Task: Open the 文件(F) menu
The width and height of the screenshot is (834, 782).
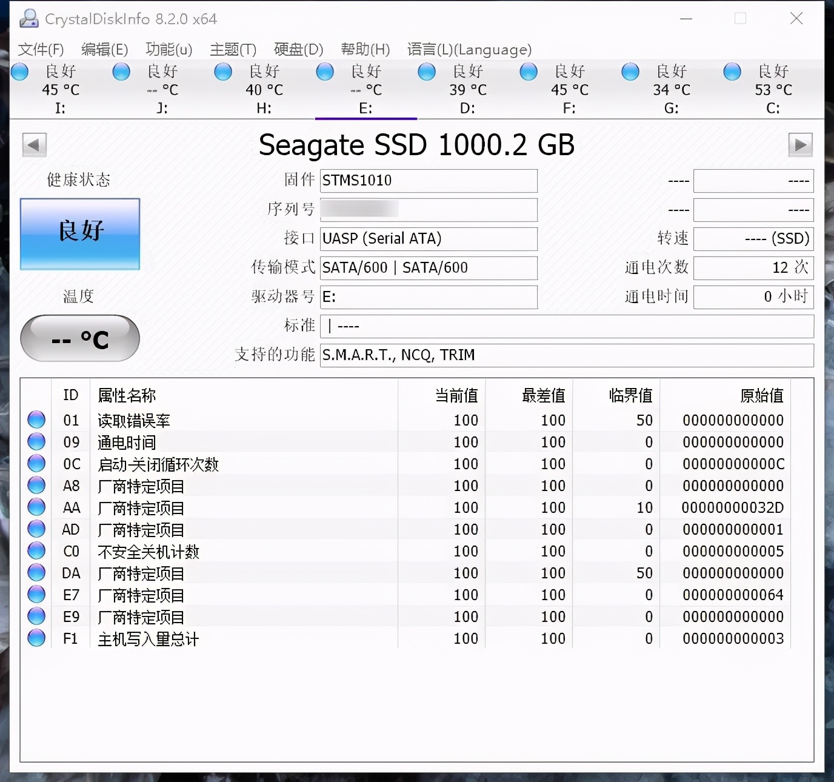Action: point(41,49)
